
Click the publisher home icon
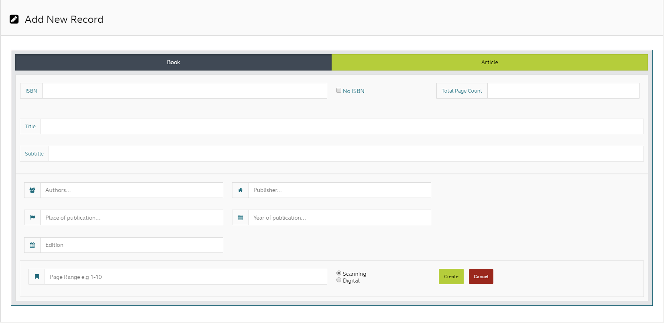(x=240, y=190)
